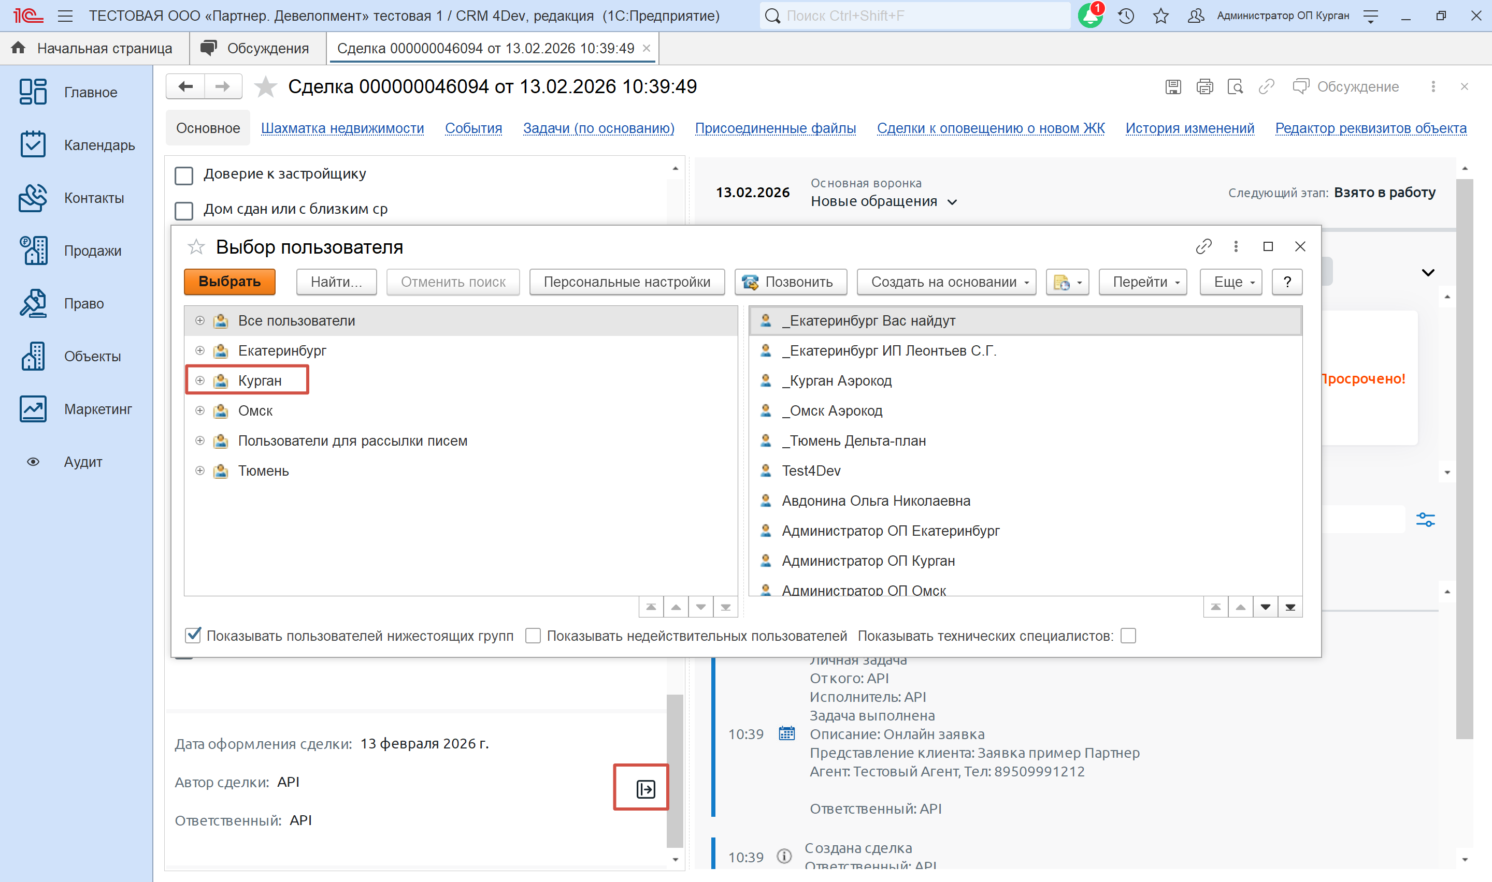This screenshot has width=1492, height=882.
Task: Toggle Показывать пользователей нижестоящих групп checkbox
Action: [x=193, y=635]
